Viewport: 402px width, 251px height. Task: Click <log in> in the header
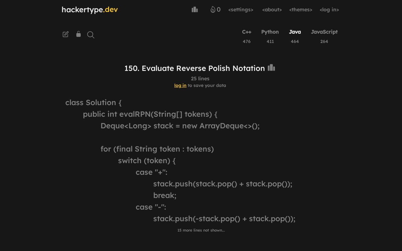tap(329, 10)
